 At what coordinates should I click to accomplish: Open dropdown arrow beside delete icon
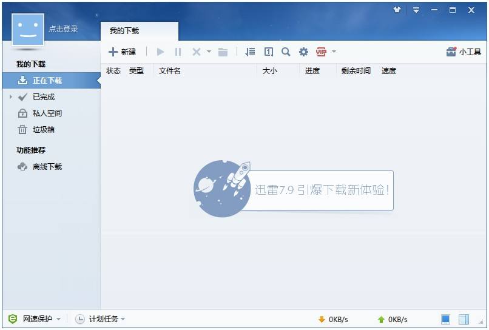pyautogui.click(x=209, y=52)
